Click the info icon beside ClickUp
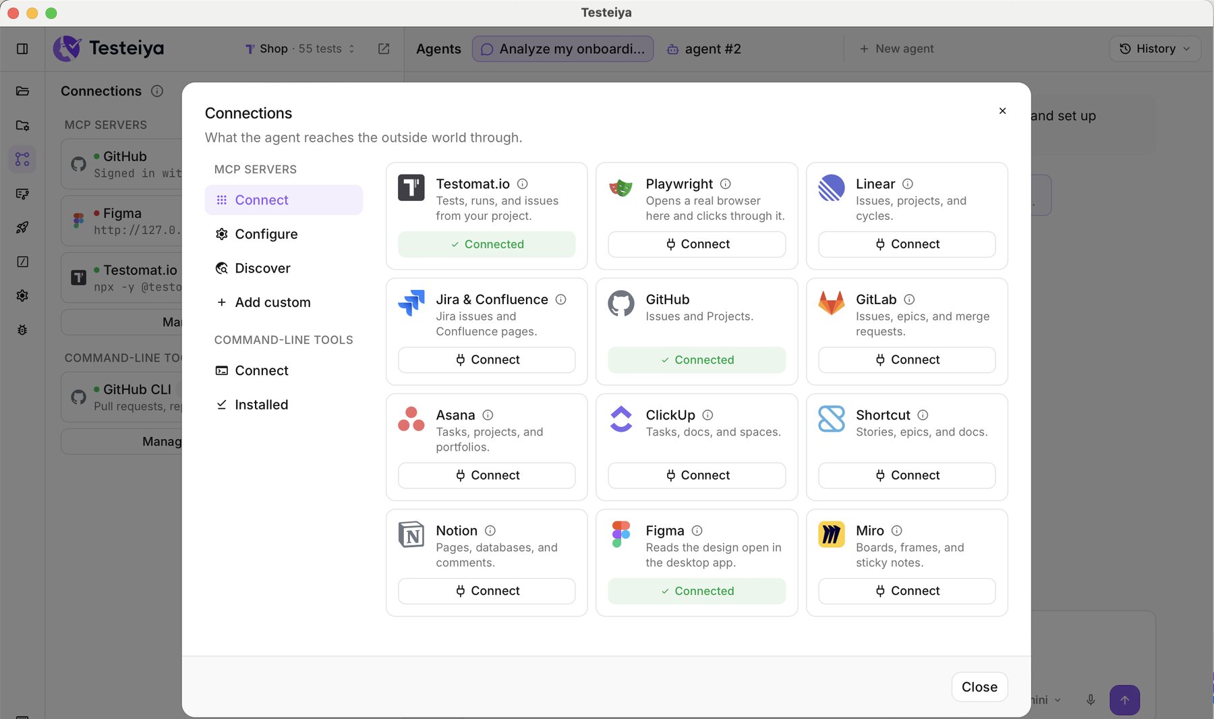Image resolution: width=1214 pixels, height=719 pixels. pyautogui.click(x=707, y=415)
